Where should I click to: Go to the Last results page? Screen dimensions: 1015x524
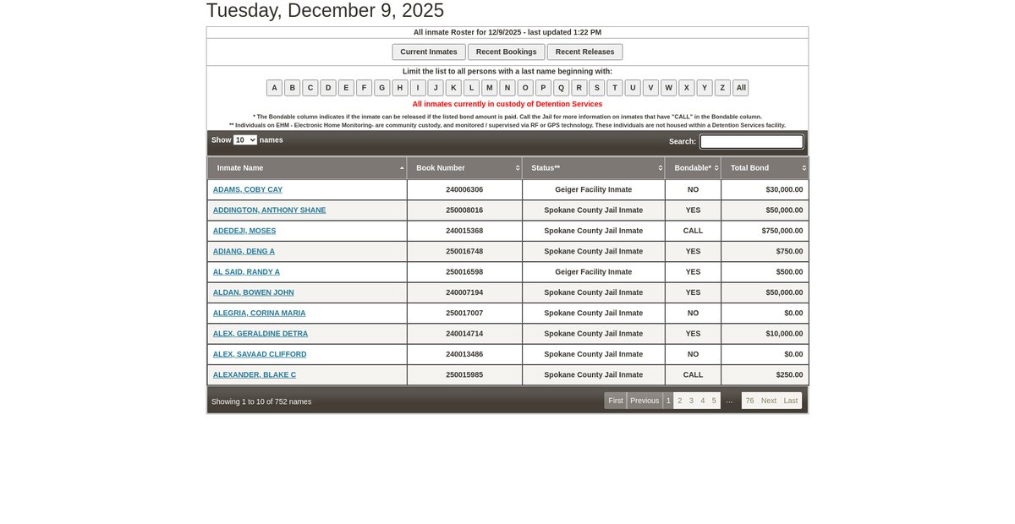[791, 401]
